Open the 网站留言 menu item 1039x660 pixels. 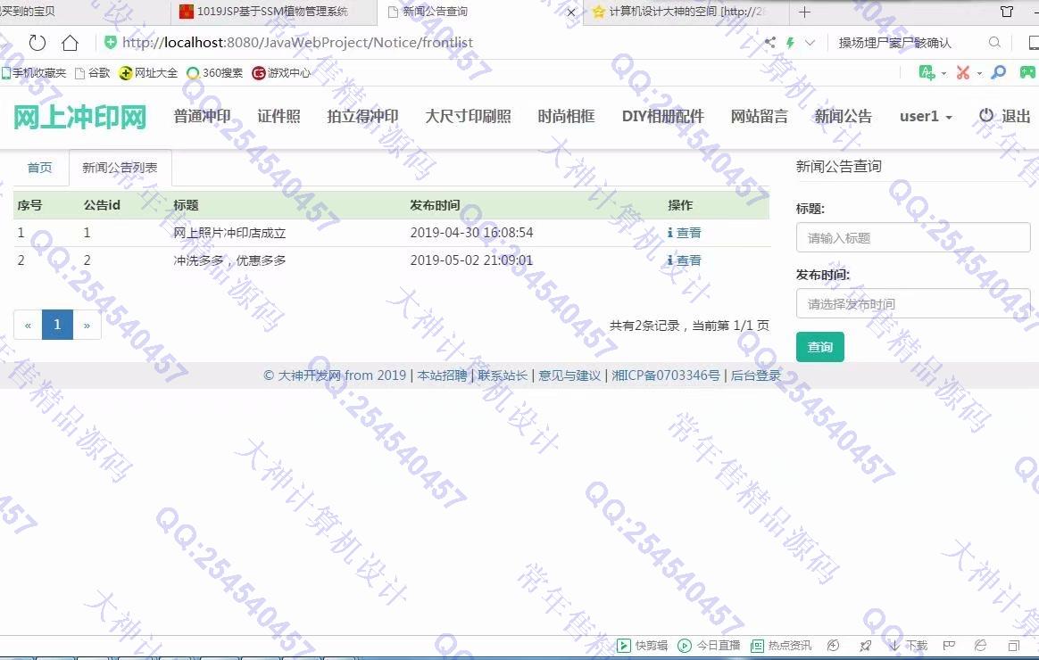(x=760, y=117)
